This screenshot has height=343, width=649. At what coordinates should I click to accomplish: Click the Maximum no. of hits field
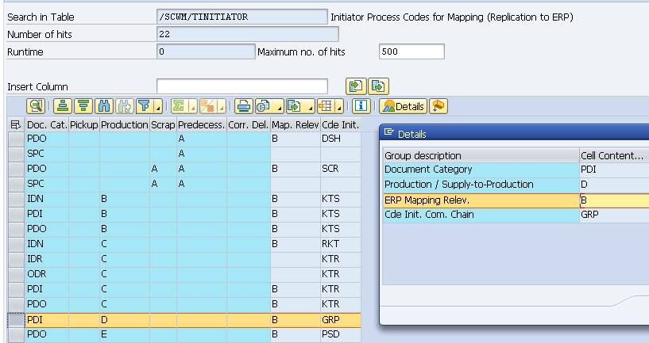coord(411,51)
